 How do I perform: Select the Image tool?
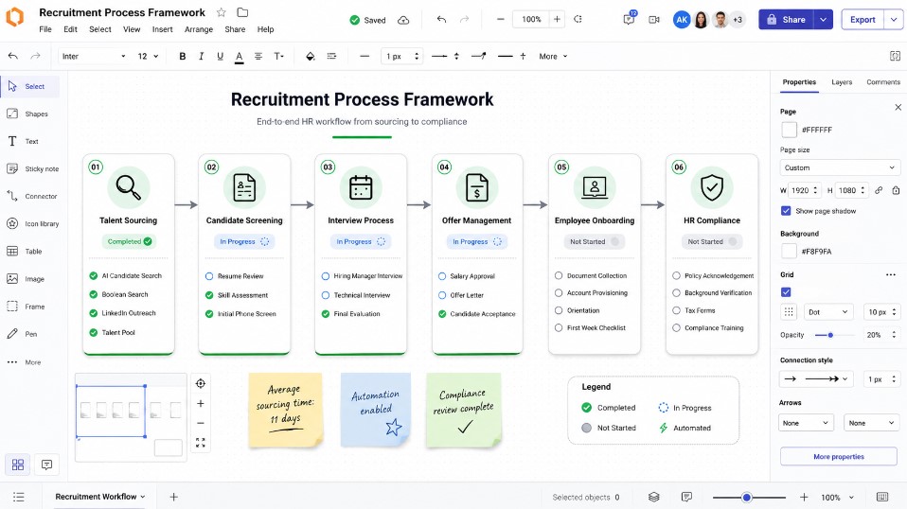tap(26, 279)
